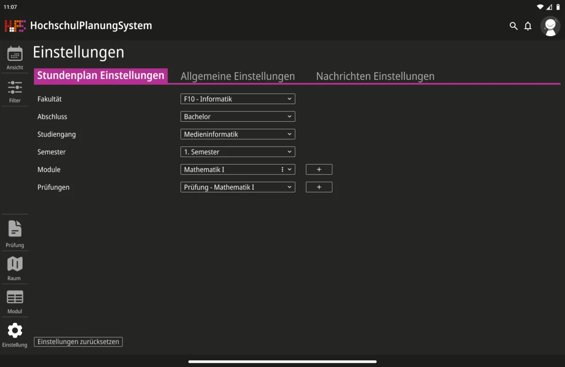Screen dimensions: 565x367
Task: Open three-dot options in Mathematik I field
Action: tap(282, 169)
